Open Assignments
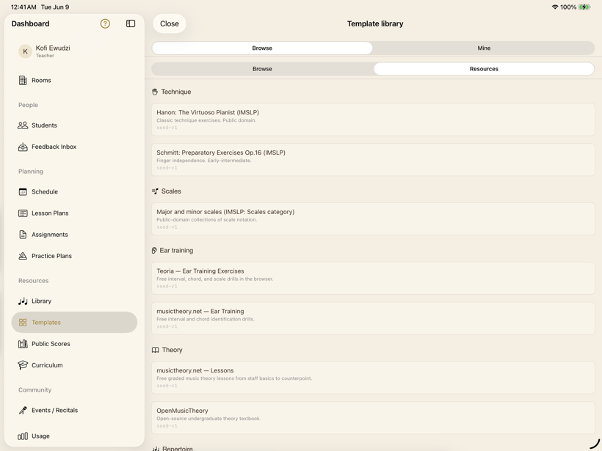The height and width of the screenshot is (451, 602). click(74, 235)
